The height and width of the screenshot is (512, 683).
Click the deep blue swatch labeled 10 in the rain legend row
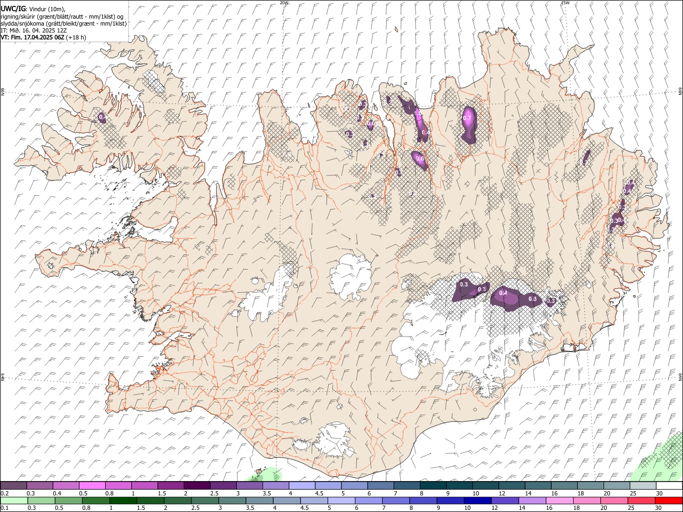(478, 500)
